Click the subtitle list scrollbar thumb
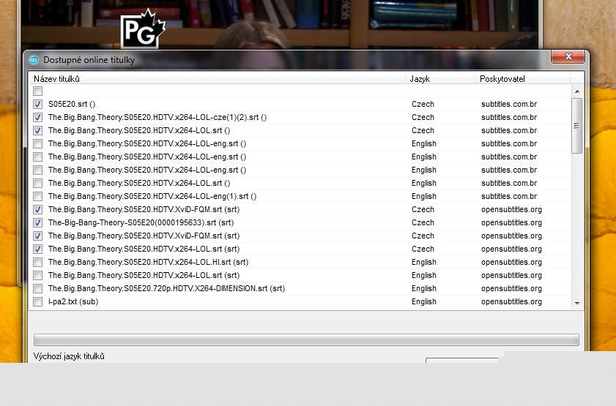The width and height of the screenshot is (616, 406). tap(577, 126)
